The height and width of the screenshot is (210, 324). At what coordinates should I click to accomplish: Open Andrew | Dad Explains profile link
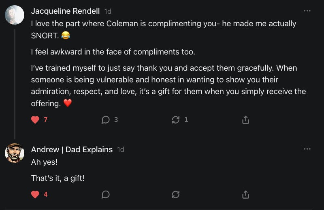pyautogui.click(x=72, y=149)
